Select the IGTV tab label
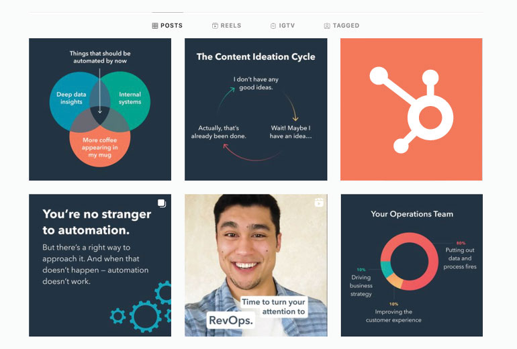 (287, 26)
